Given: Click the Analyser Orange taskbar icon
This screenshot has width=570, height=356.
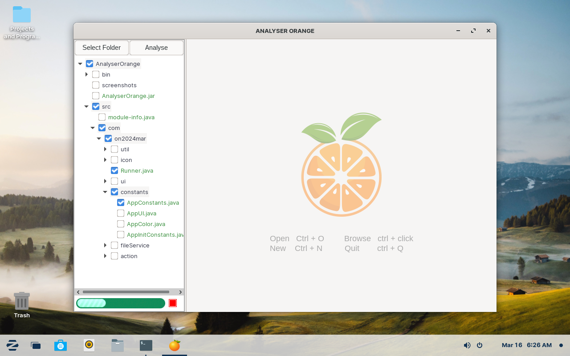Looking at the screenshot, I should coord(175,345).
